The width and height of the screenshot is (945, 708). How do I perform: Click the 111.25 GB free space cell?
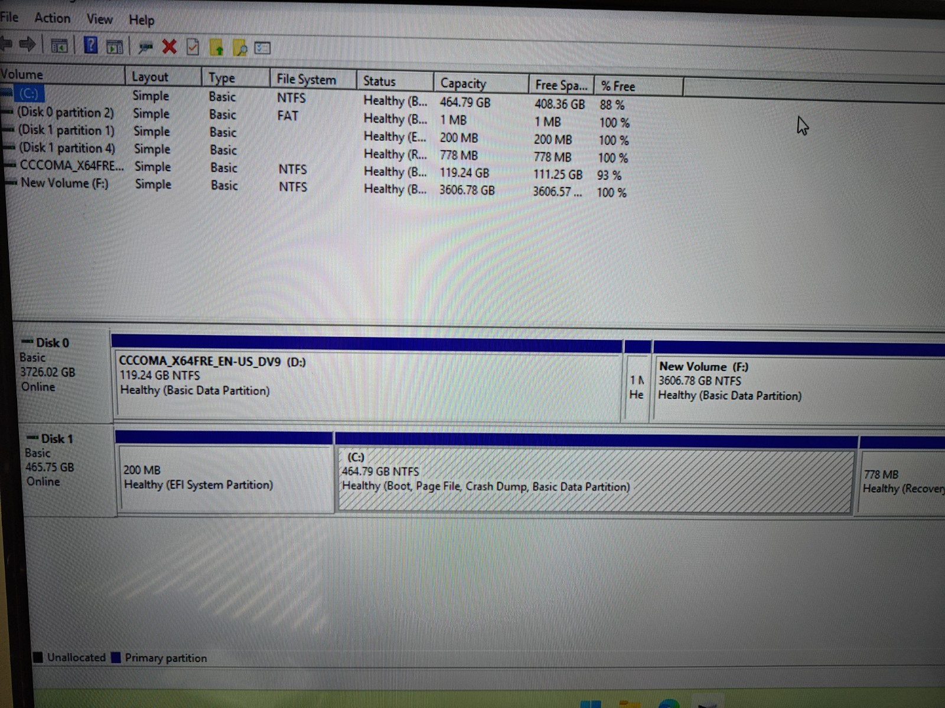click(x=558, y=175)
